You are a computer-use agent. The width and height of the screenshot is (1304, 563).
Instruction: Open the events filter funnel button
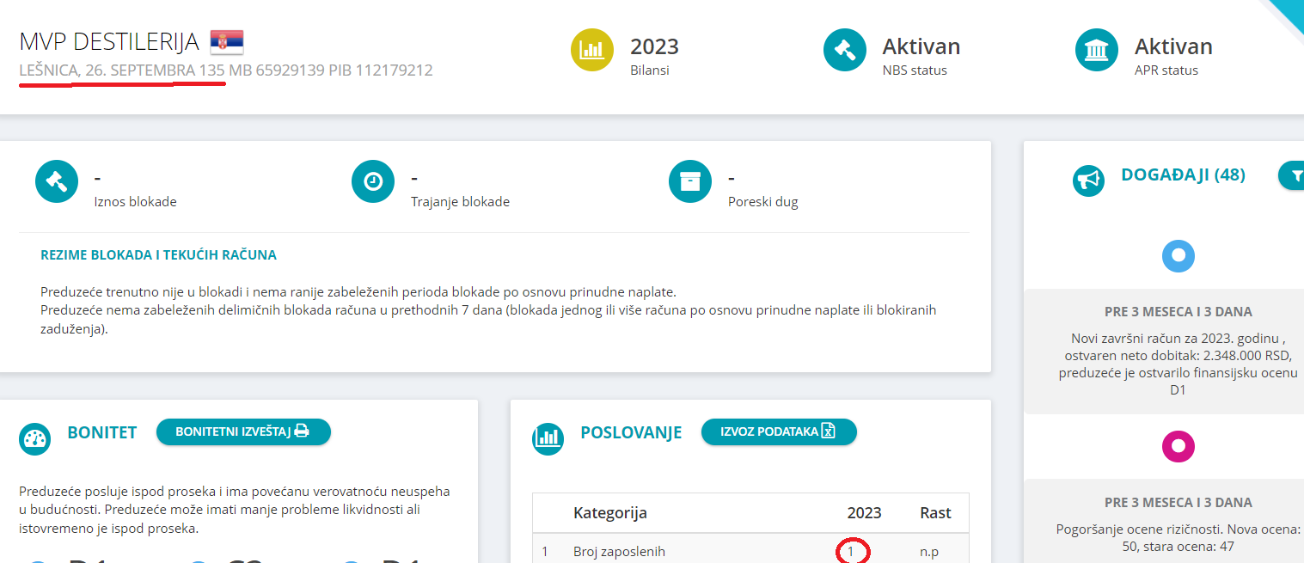tap(1292, 175)
